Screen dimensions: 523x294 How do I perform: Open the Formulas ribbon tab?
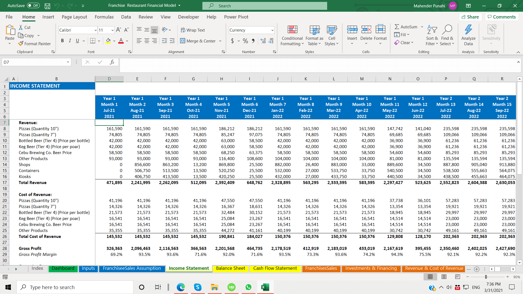pos(104,17)
